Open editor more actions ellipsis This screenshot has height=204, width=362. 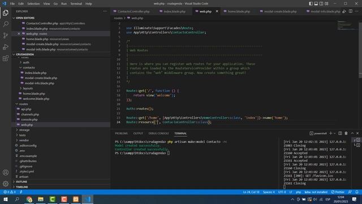click(357, 11)
